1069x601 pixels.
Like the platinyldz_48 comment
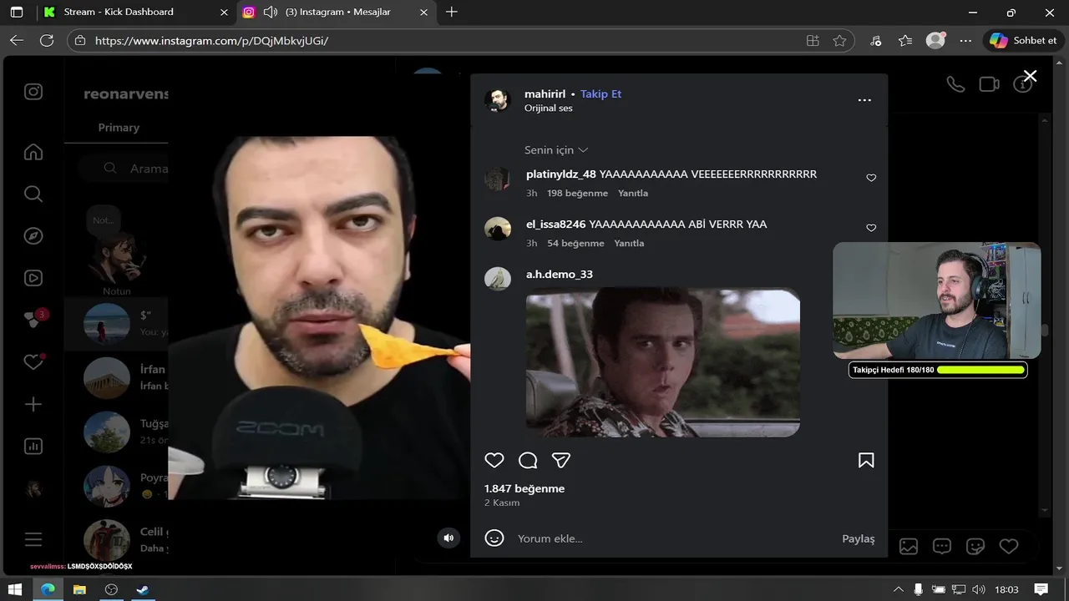point(871,178)
